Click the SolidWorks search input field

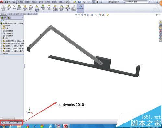(x=137, y=2)
